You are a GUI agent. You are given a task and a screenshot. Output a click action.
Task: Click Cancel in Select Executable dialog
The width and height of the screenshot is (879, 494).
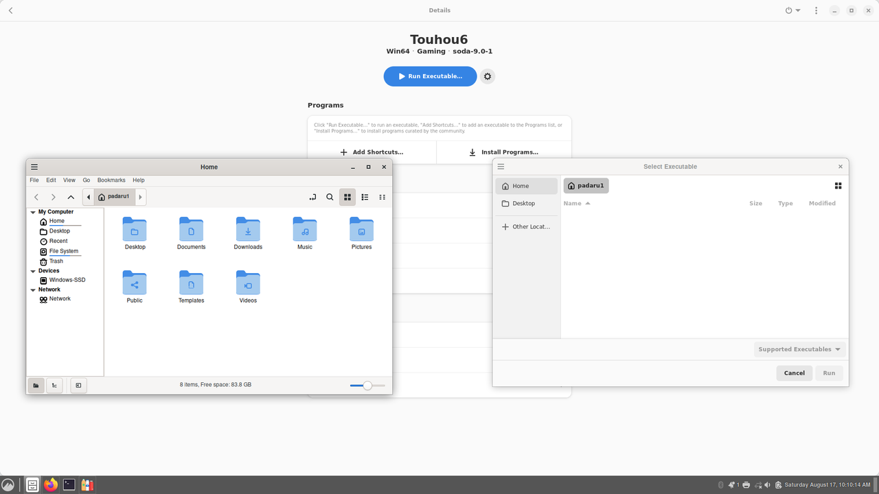[x=794, y=373]
